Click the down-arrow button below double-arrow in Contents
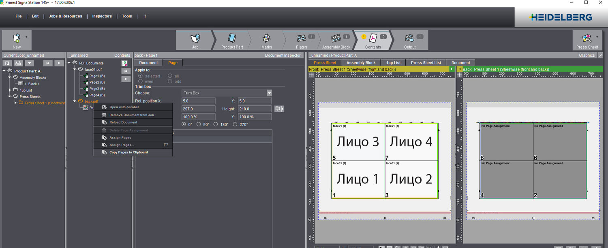The image size is (608, 248). [x=126, y=79]
